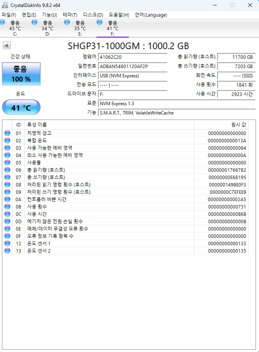This screenshot has height=352, width=259.
Task: Click status orb of 09 처리된 쓰기 명령 횟수
Action: tap(7, 192)
